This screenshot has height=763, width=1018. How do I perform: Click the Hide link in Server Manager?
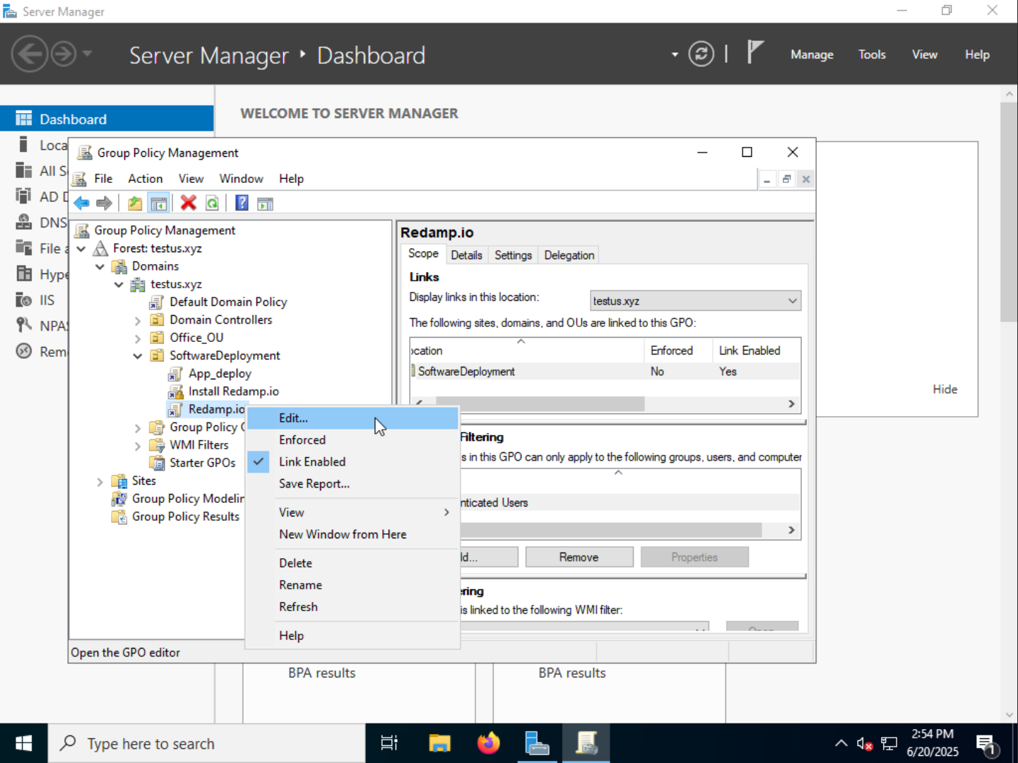(945, 389)
